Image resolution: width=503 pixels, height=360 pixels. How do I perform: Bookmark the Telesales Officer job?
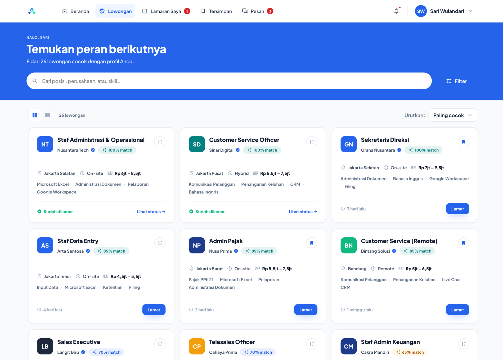point(312,344)
